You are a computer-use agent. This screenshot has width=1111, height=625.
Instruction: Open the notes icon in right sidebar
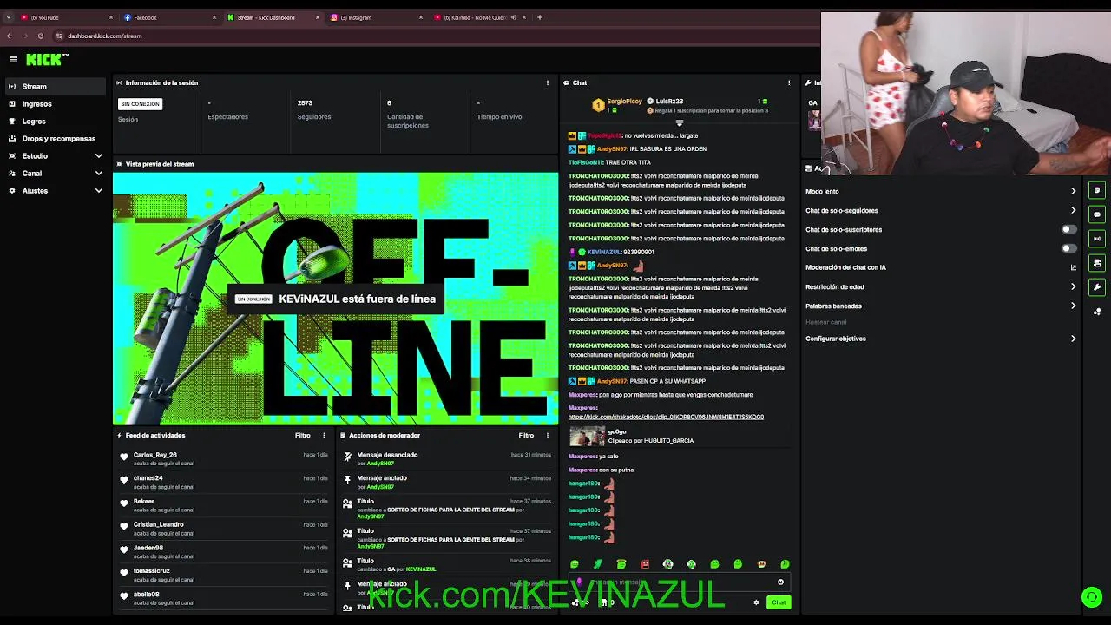pos(1097,190)
